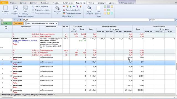Click the 'Поиск' search field
This screenshot has height=99, width=177.
pyautogui.click(x=162, y=20)
